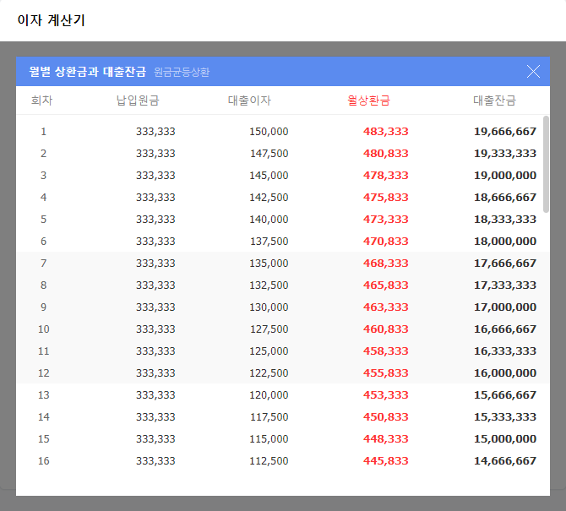Viewport: 566px width, 511px height.
Task: Click monthly payment 483,333 in row 1
Action: pos(385,132)
